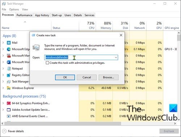This screenshot has width=181, height=137.
Task: Sort by the Status column header
Action: (65, 25)
